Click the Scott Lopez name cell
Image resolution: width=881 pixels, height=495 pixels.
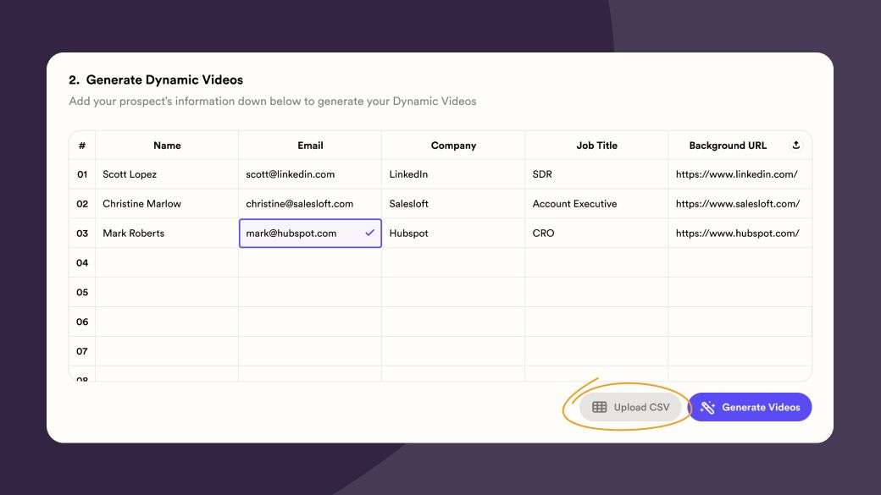(x=167, y=174)
